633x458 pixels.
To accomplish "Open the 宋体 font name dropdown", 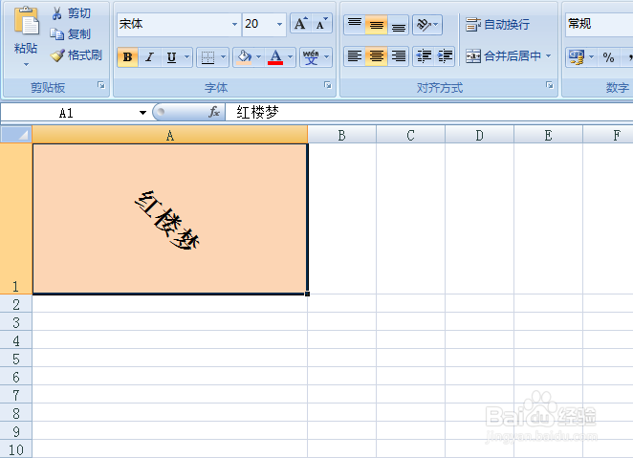I will pyautogui.click(x=234, y=24).
